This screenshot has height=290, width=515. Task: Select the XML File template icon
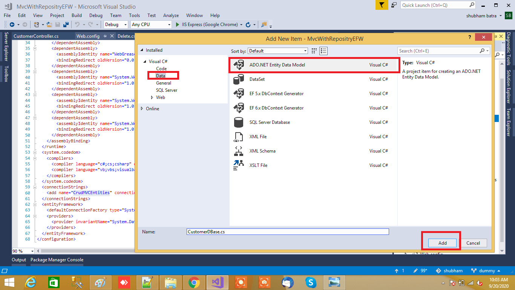pyautogui.click(x=239, y=137)
